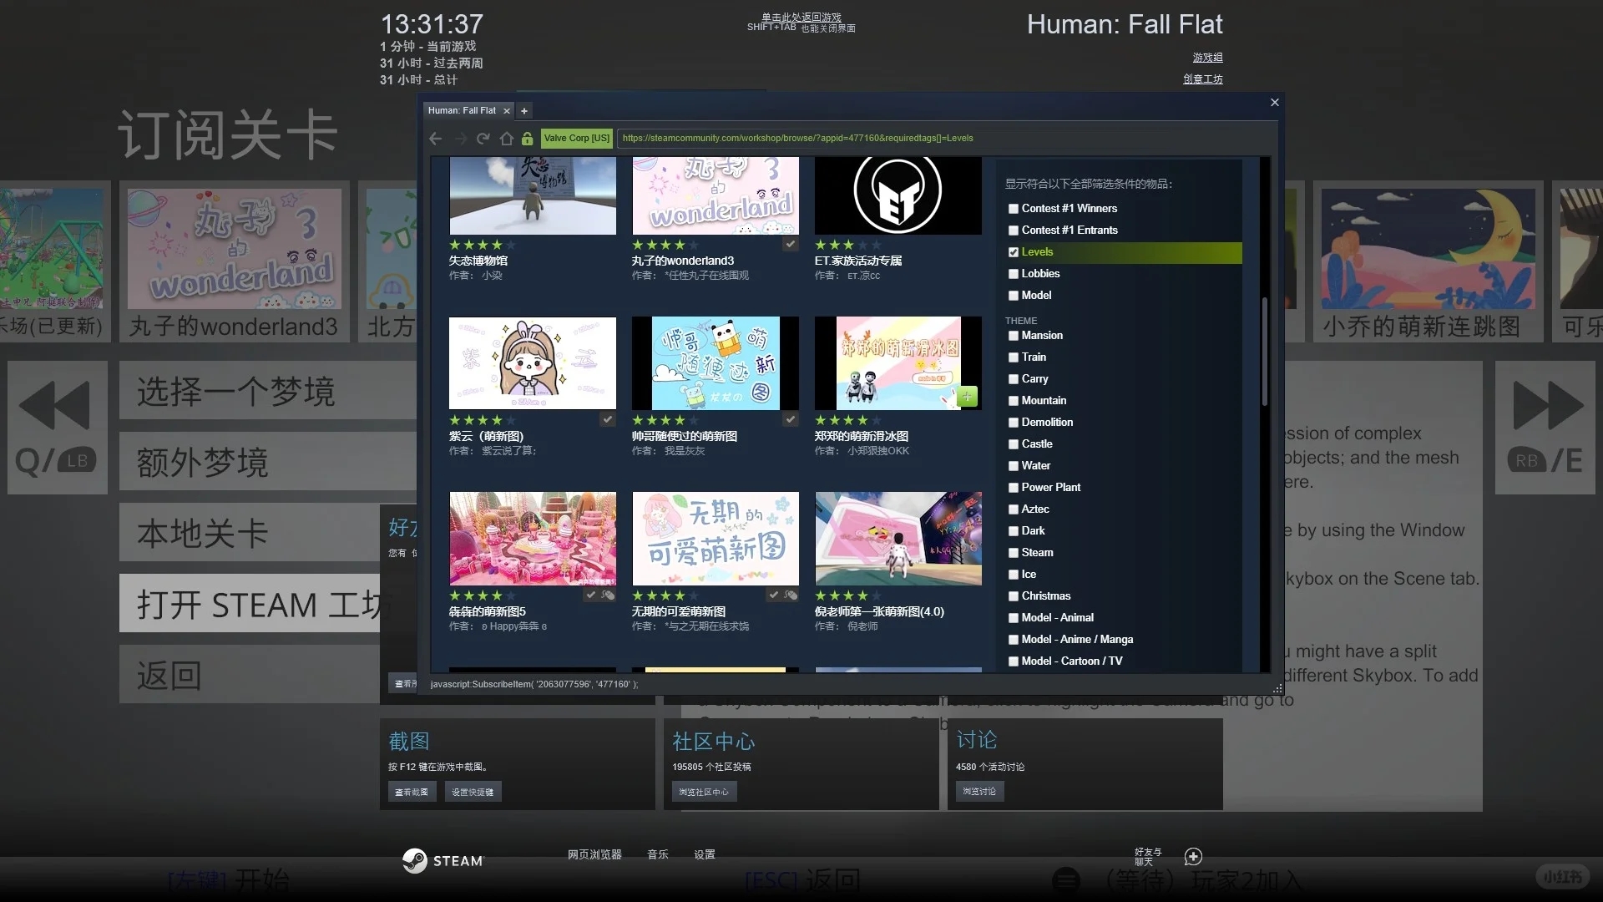Click the 查看截图 button
The image size is (1603, 902).
(412, 792)
